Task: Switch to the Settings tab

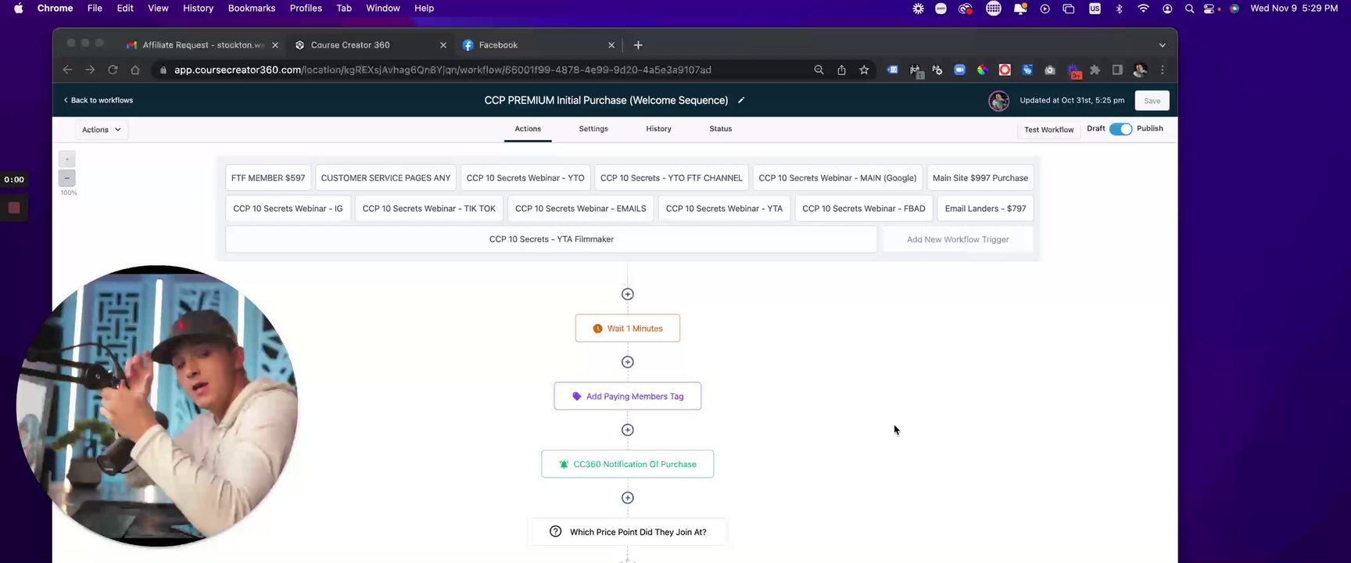Action: [593, 129]
